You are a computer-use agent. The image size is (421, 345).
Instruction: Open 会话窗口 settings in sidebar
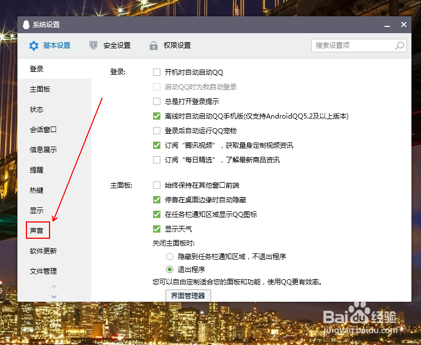(x=54, y=129)
